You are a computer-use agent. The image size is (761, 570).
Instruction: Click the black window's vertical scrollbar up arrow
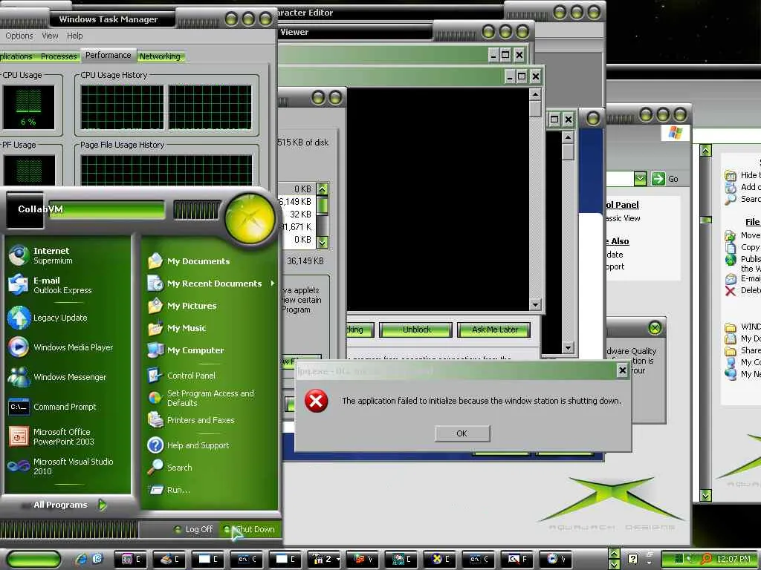(x=535, y=94)
